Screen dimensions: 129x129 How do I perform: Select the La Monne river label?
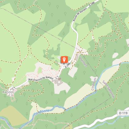coord(41,112)
